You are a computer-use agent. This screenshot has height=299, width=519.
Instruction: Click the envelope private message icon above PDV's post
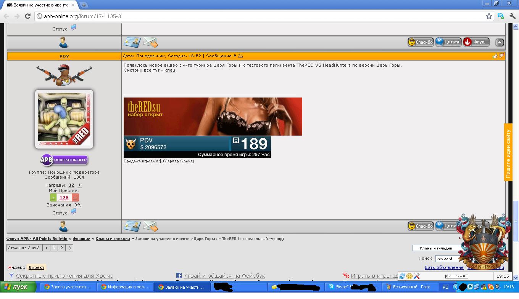(x=150, y=42)
